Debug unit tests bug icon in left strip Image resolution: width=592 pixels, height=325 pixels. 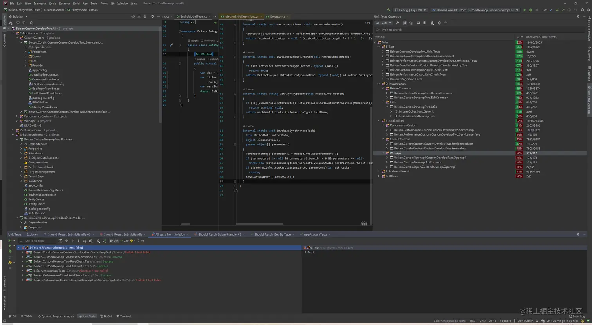pos(10,251)
